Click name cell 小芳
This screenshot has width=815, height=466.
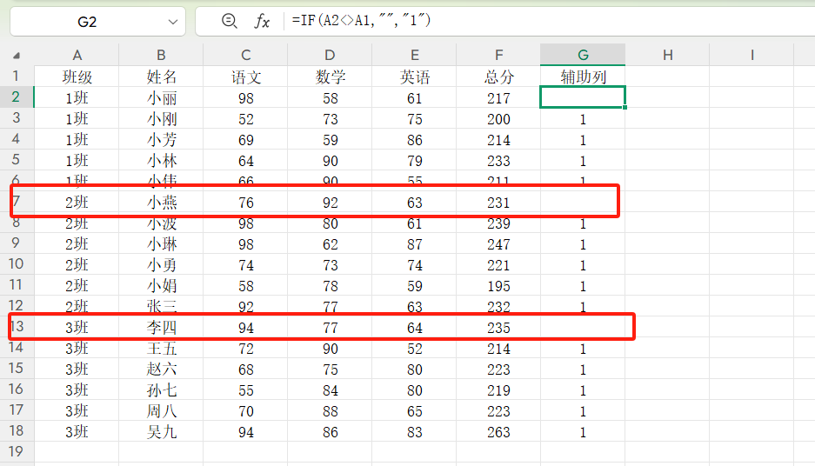pyautogui.click(x=161, y=140)
